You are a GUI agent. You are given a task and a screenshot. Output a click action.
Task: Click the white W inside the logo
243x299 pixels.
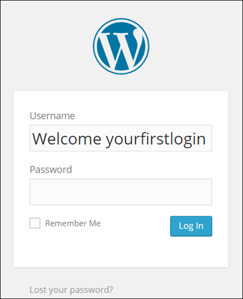(x=121, y=50)
